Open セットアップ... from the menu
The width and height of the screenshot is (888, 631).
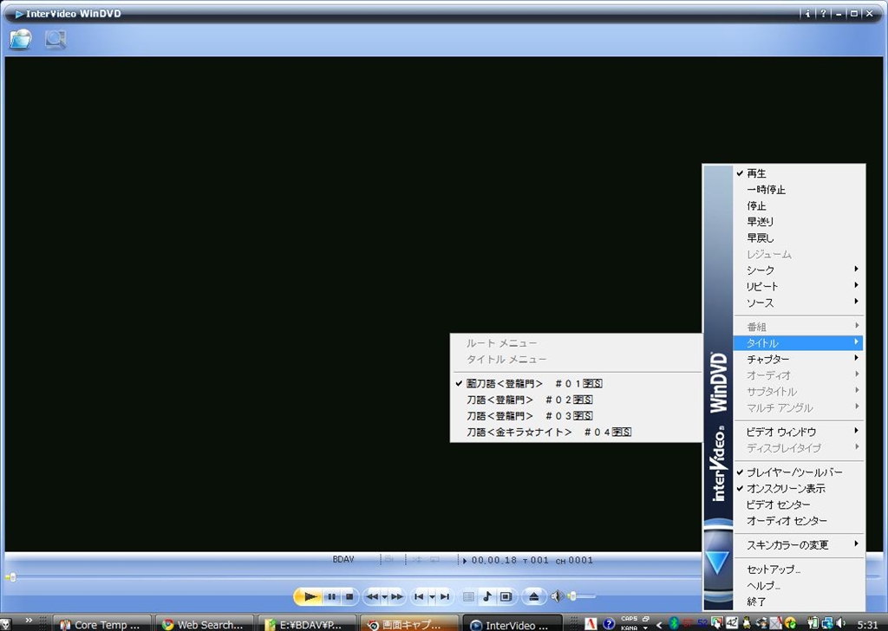(799, 569)
